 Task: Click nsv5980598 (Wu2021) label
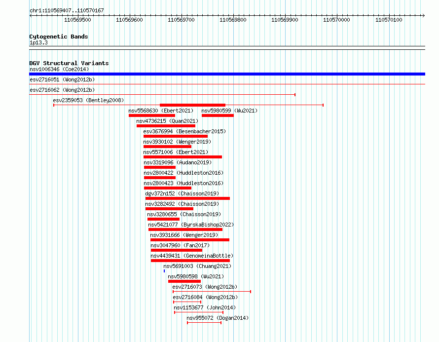coord(196,276)
